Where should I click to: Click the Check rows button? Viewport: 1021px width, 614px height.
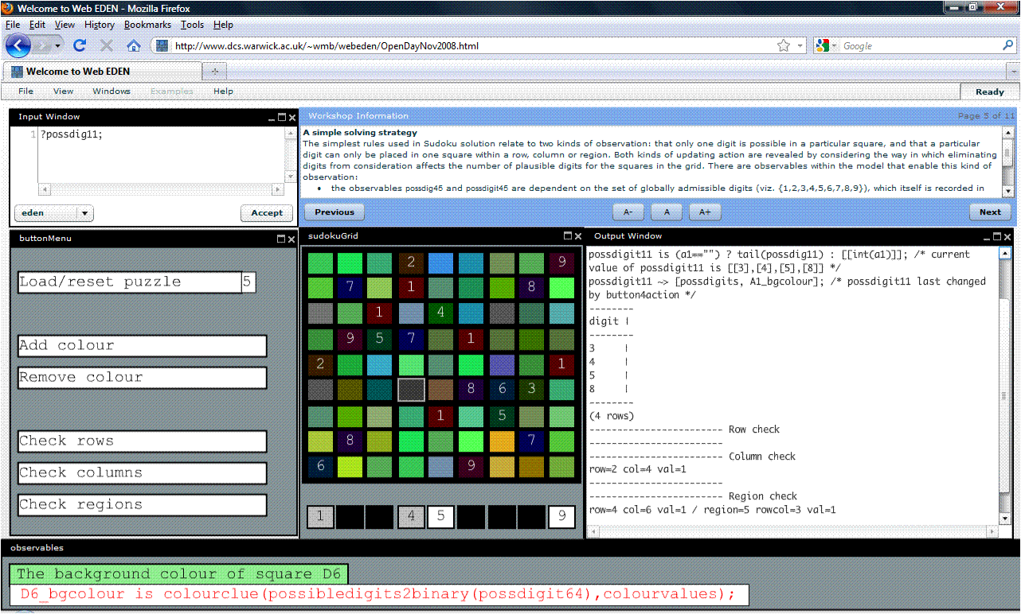(143, 441)
